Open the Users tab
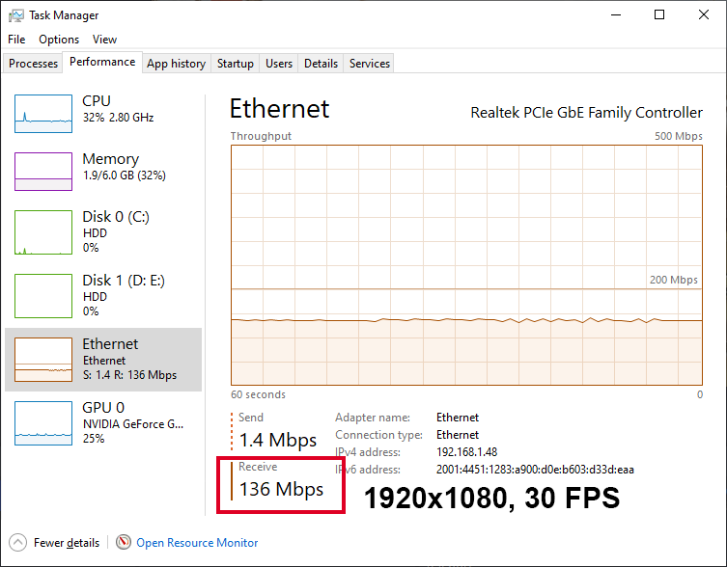Image resolution: width=727 pixels, height=567 pixels. pyautogui.click(x=279, y=63)
